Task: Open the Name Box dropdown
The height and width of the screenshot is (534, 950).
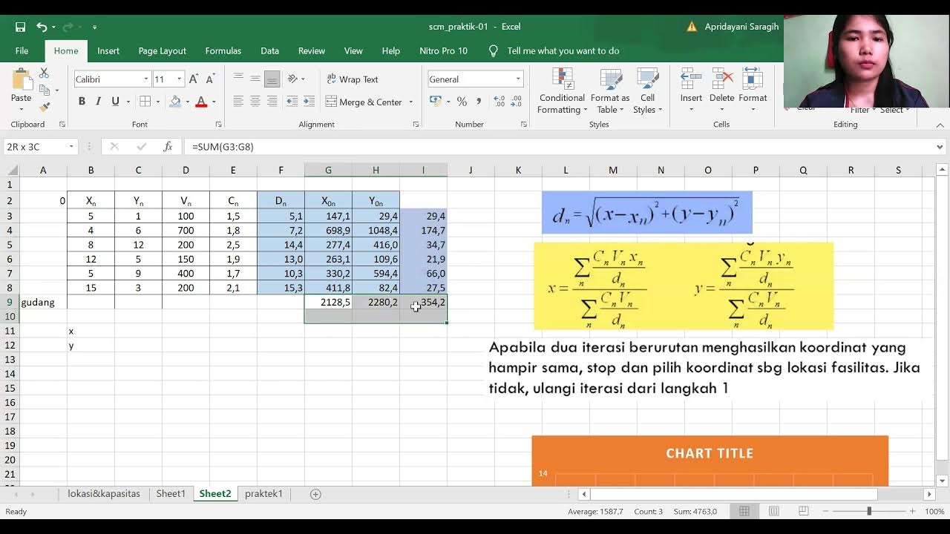Action: tap(71, 147)
